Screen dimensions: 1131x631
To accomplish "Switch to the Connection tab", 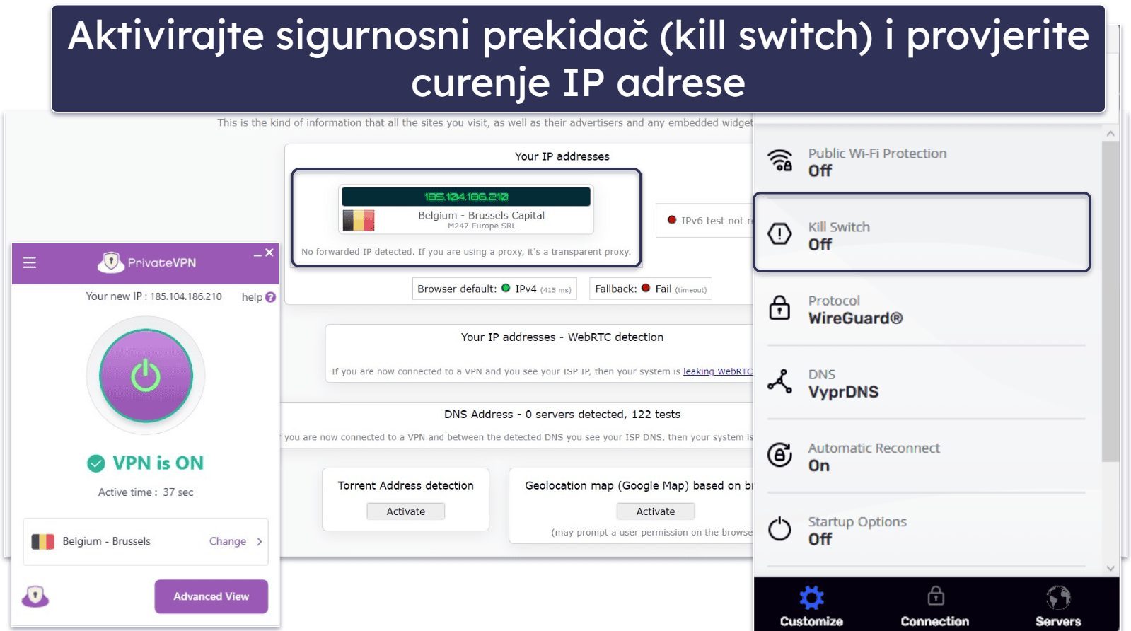I will 935,607.
